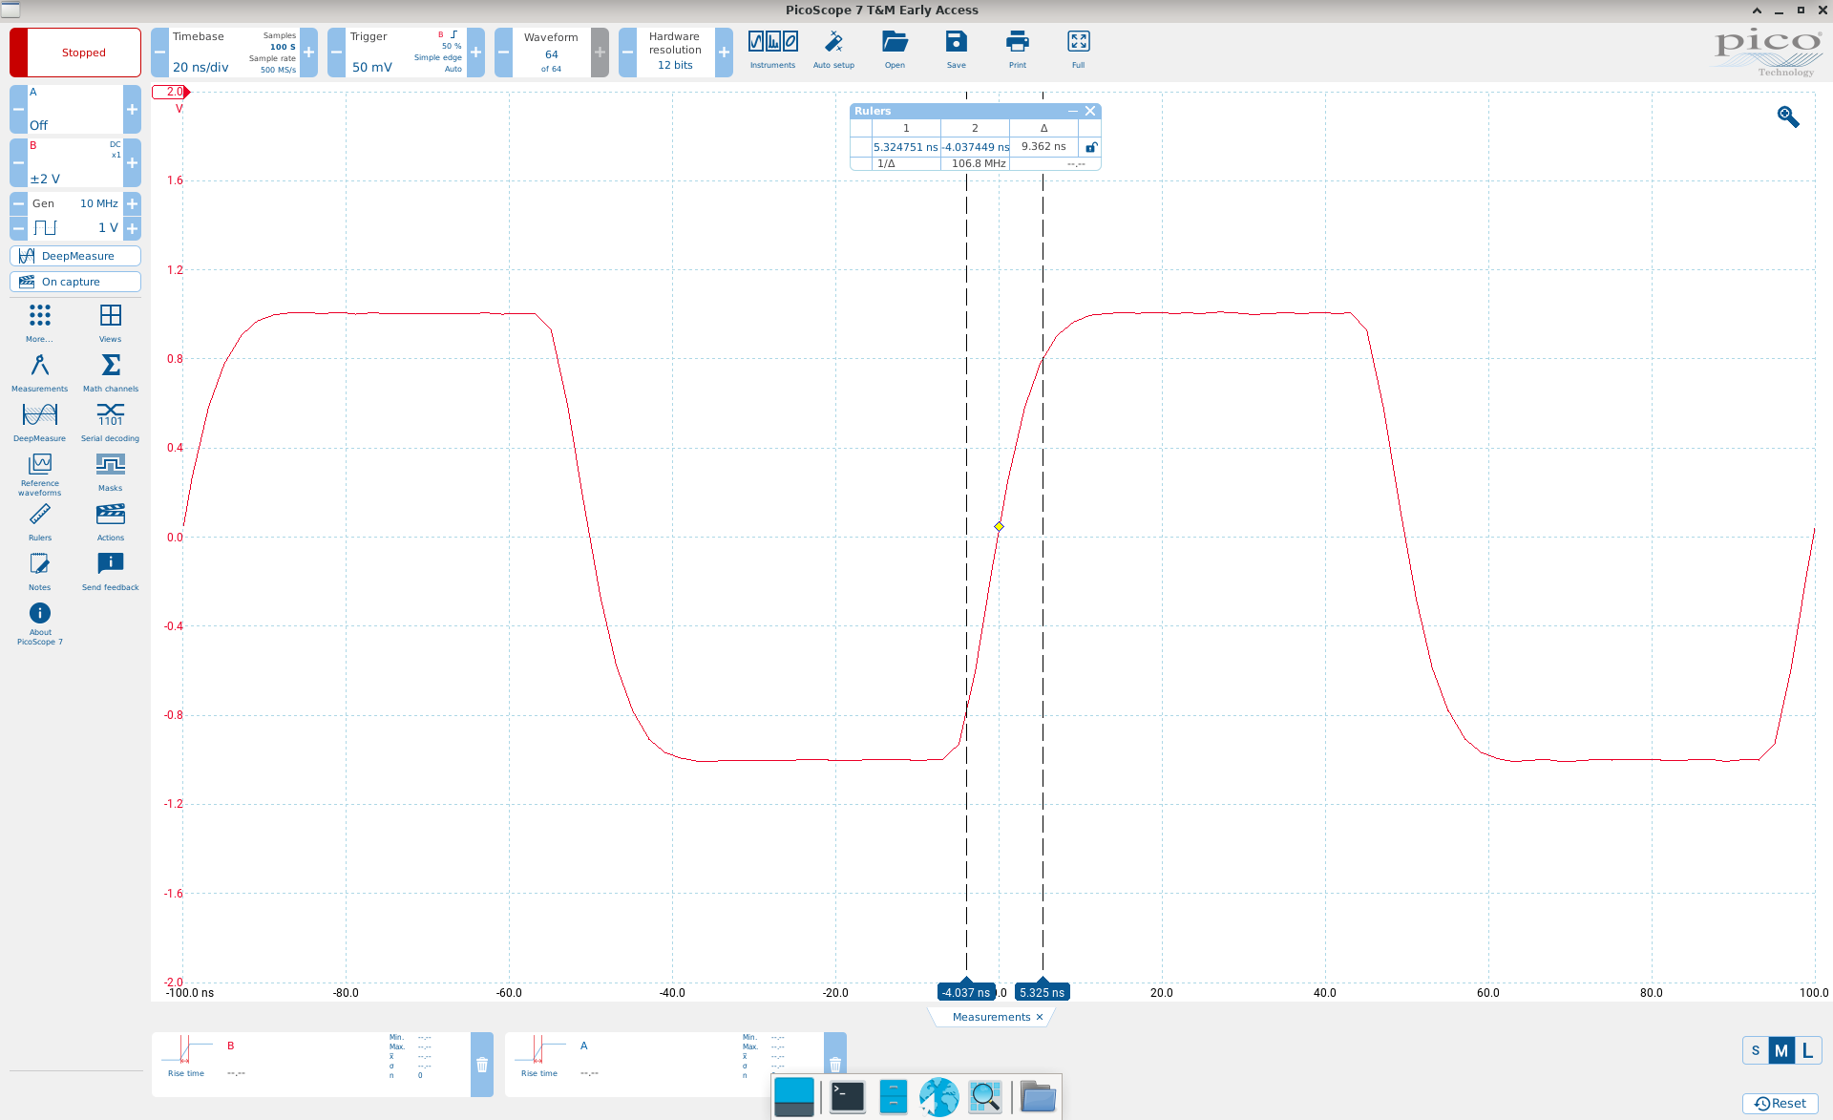1833x1120 pixels.
Task: Open the Actions tool
Action: pos(111,521)
